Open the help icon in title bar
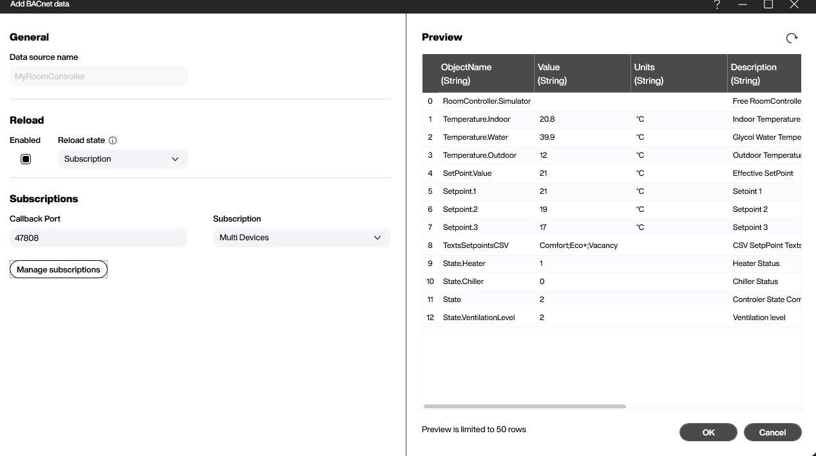Viewport: 816px width, 456px height. (x=716, y=5)
